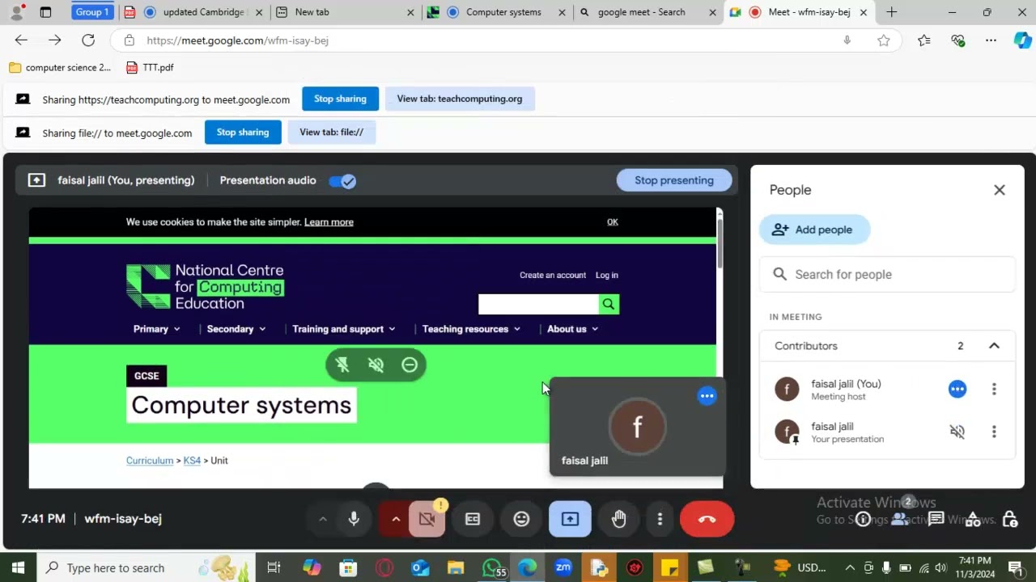
Task: Open a new browser tab with plus
Action: [891, 12]
